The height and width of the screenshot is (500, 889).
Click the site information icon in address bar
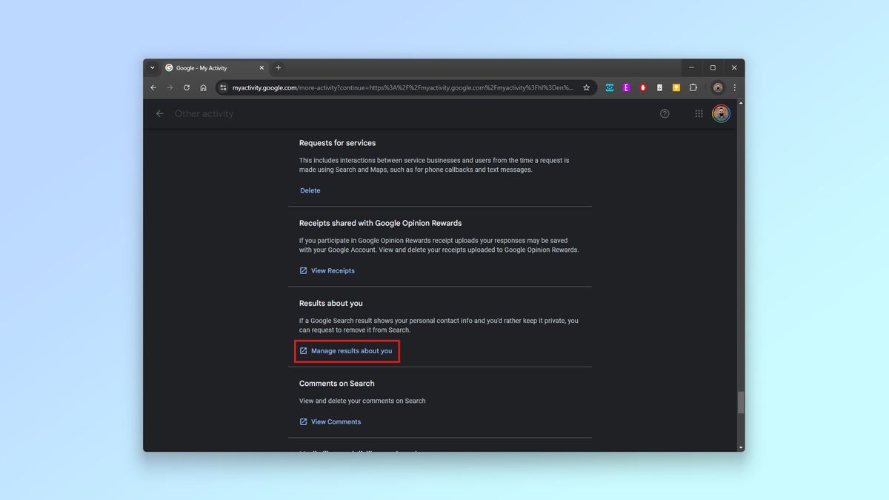[x=223, y=87]
